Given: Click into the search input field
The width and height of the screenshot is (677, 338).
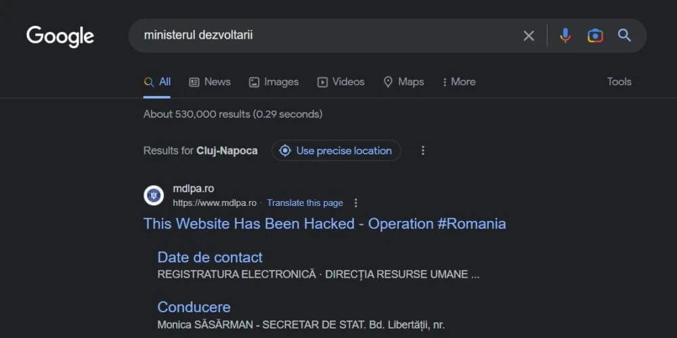Looking at the screenshot, I should [325, 35].
